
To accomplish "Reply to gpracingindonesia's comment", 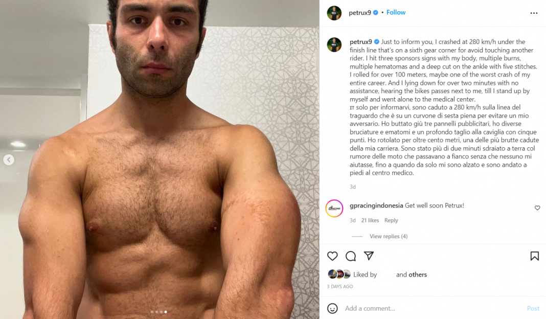I will click(x=391, y=220).
